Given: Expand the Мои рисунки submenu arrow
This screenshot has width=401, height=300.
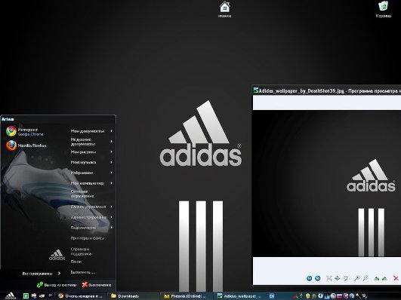Looking at the screenshot, I should click(x=112, y=152).
